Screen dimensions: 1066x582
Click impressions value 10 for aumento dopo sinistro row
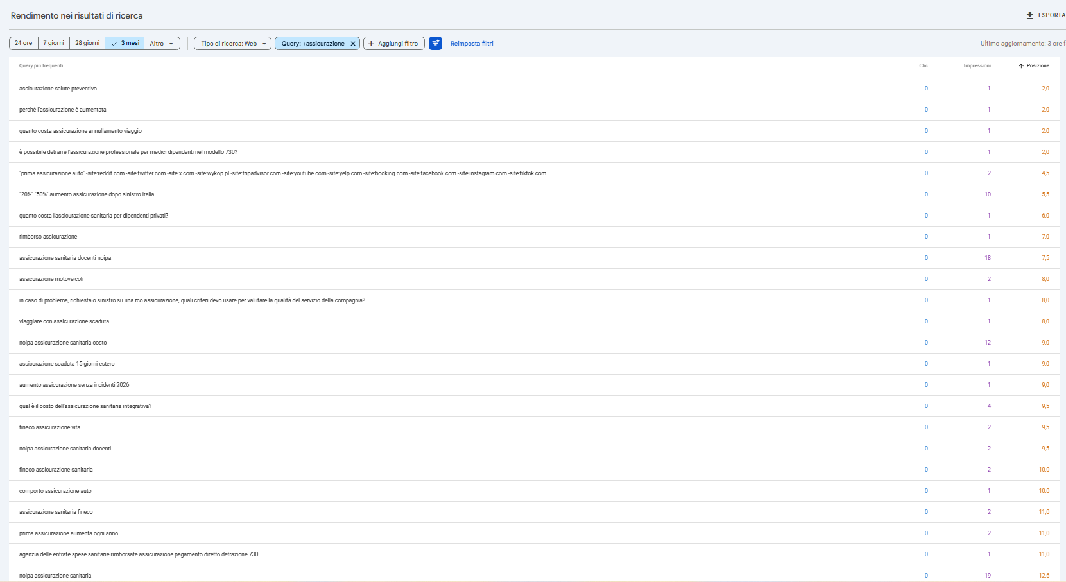click(x=988, y=194)
